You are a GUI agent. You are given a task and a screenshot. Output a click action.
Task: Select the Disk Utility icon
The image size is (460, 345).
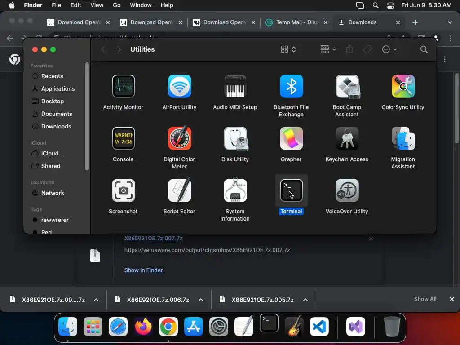(235, 138)
